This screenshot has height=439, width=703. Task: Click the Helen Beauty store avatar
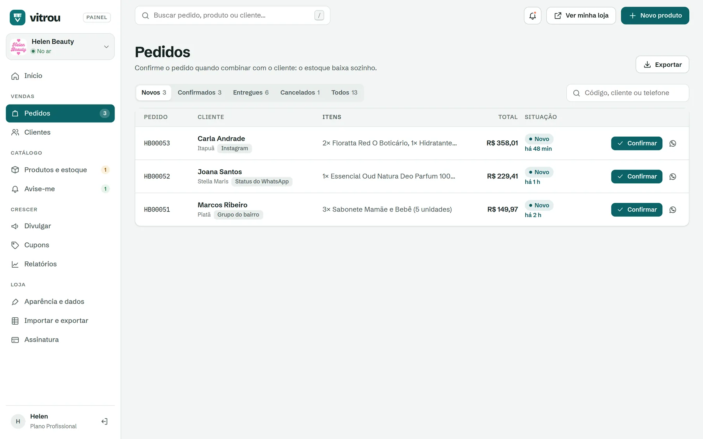18,46
